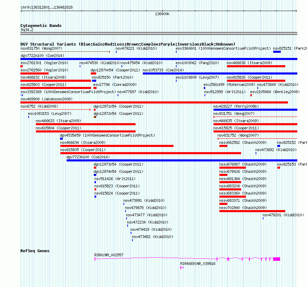Screen dimensions: 307x287
Task: Open nsv474530 (Kidd2010) variant entry
Action: [100, 63]
